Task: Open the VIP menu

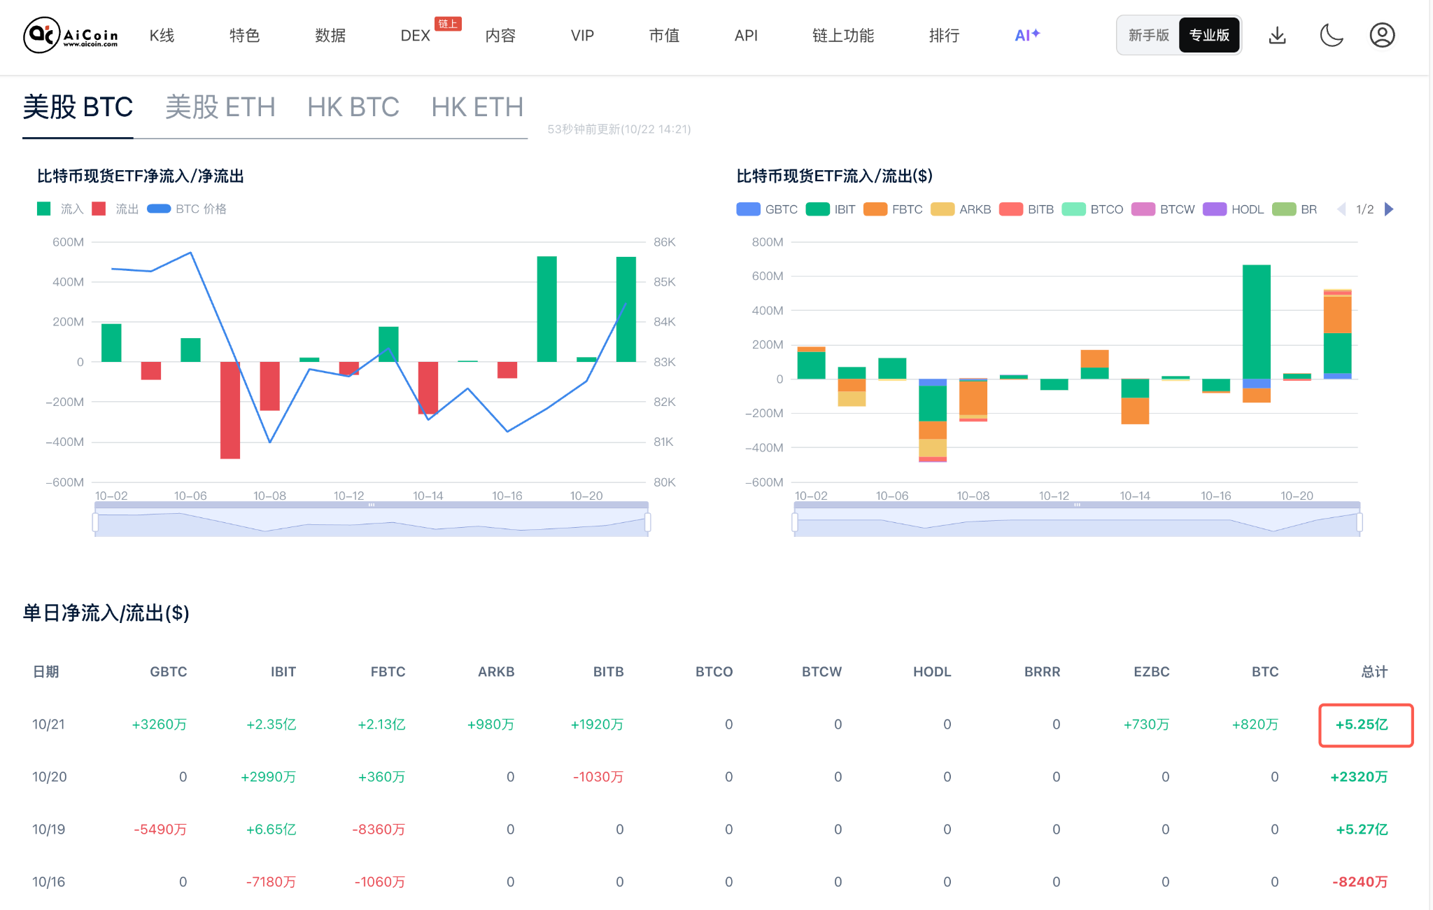Action: [x=582, y=35]
